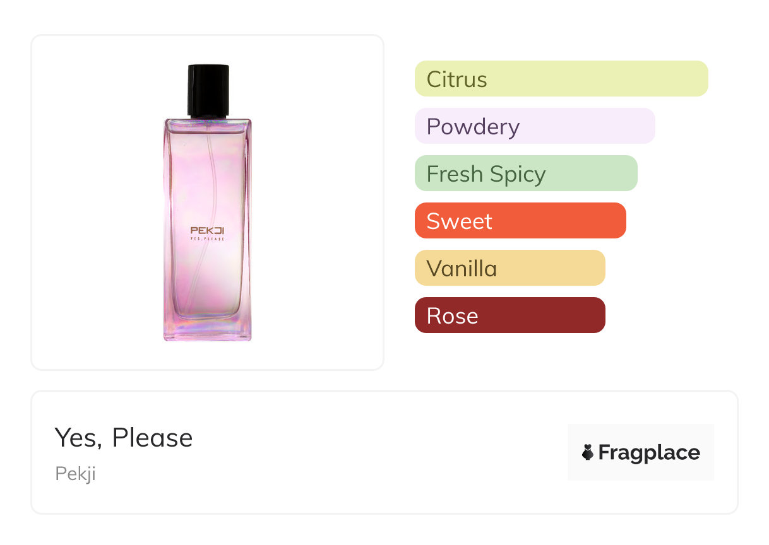The height and width of the screenshot is (545, 769).
Task: Click the Fragplace perfume bottle logo icon
Action: click(588, 452)
